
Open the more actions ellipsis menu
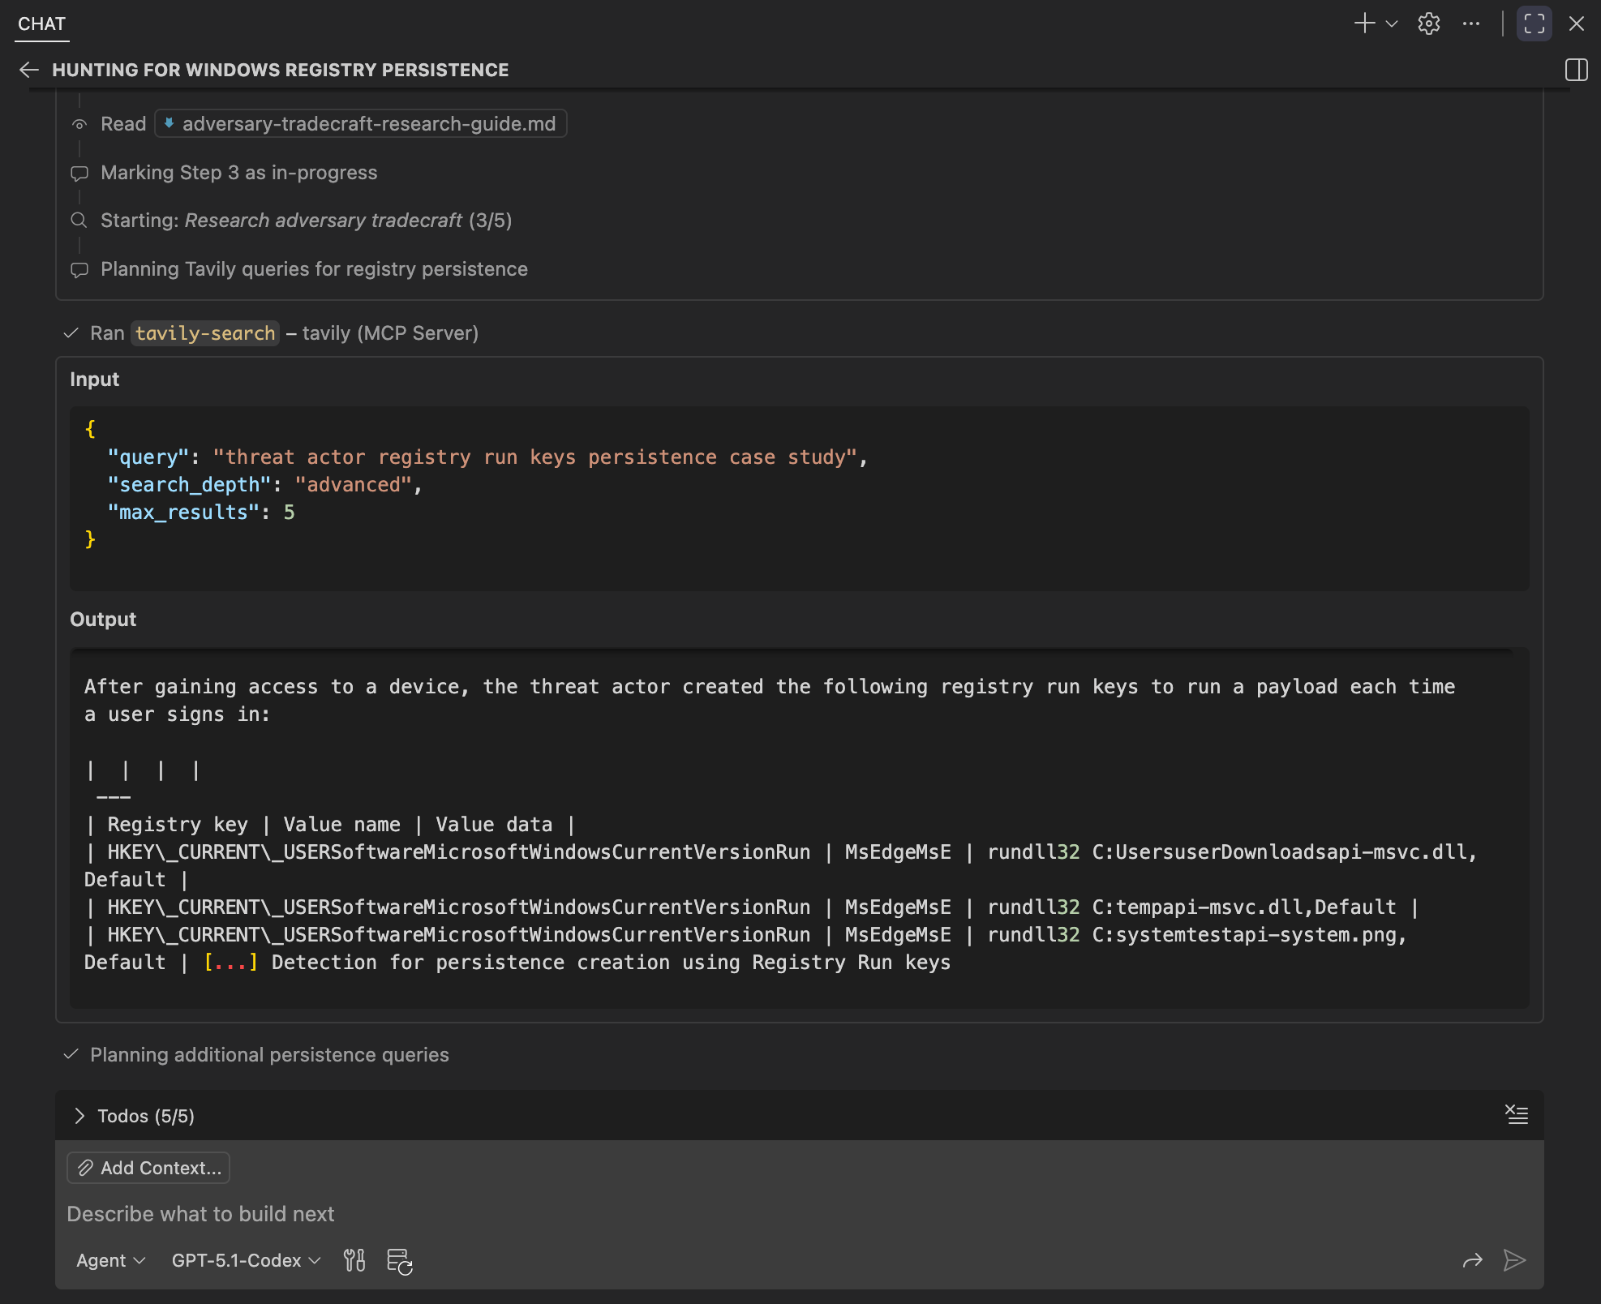1470,24
